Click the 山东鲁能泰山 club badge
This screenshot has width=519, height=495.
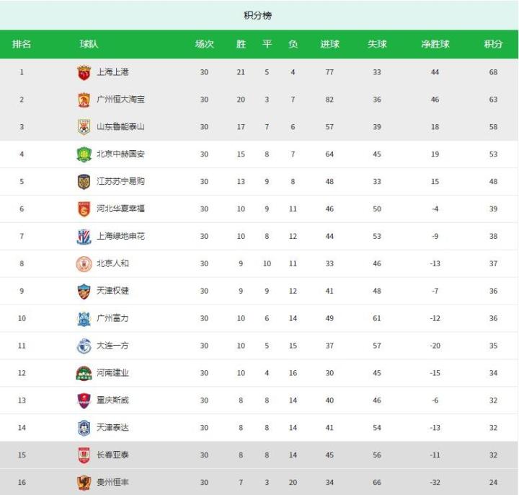tap(84, 127)
